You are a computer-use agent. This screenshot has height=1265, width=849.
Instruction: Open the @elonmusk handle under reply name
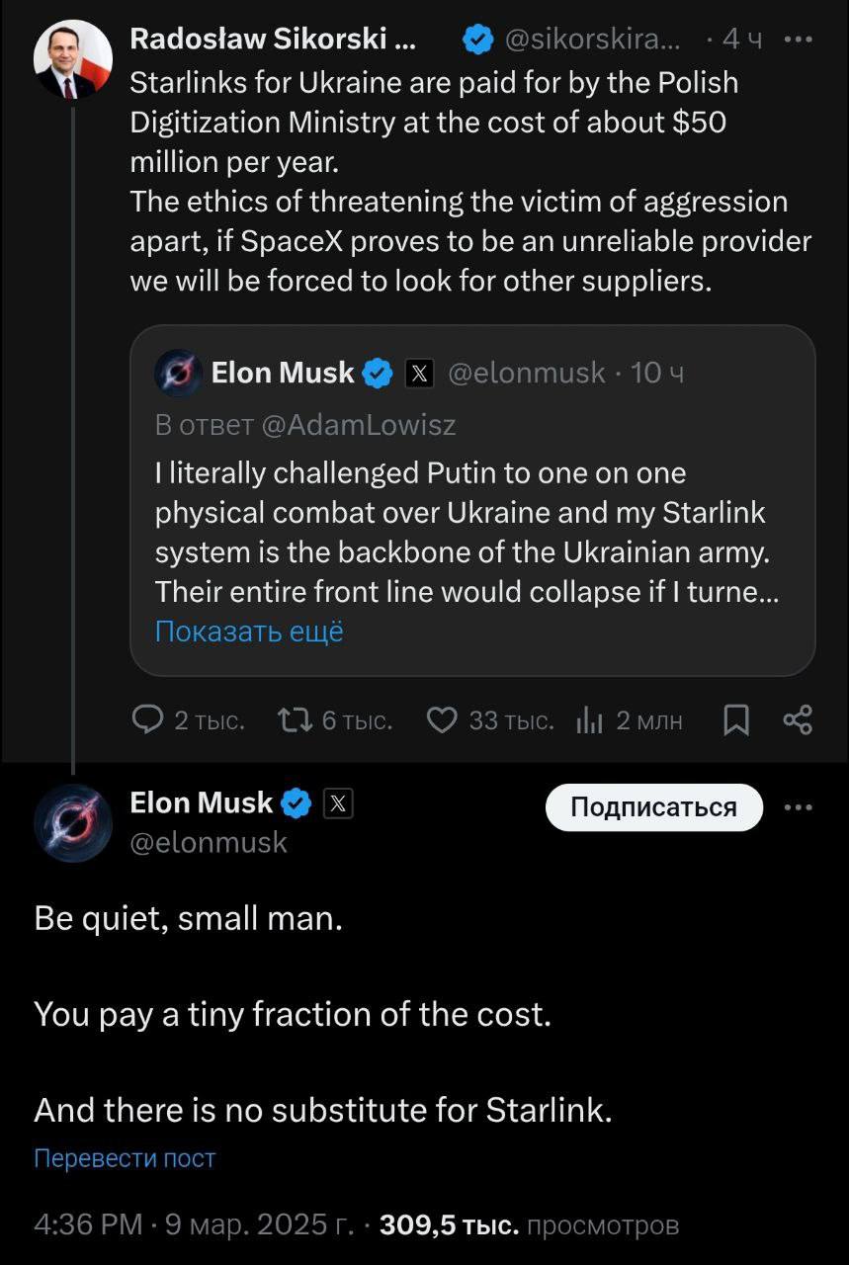coord(209,842)
